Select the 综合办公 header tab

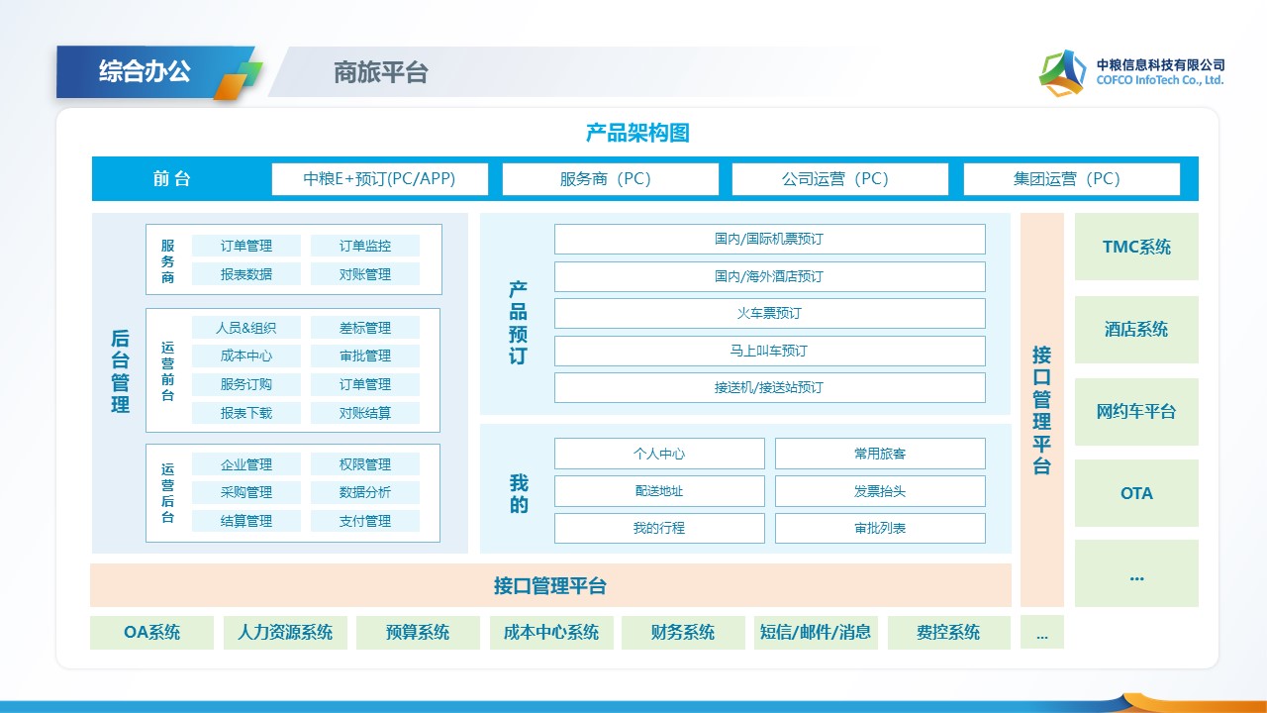tap(145, 71)
